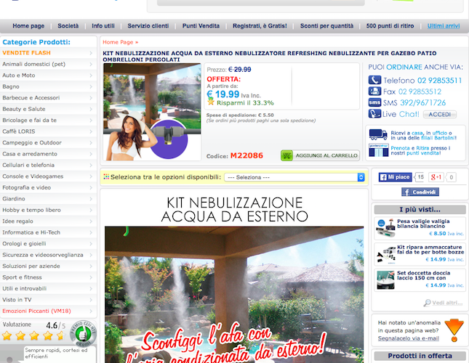Click the fax machine icon
The height and width of the screenshot is (363, 469).
coord(374,91)
